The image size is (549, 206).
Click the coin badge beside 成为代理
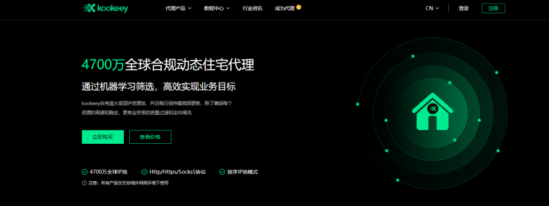(x=299, y=6)
